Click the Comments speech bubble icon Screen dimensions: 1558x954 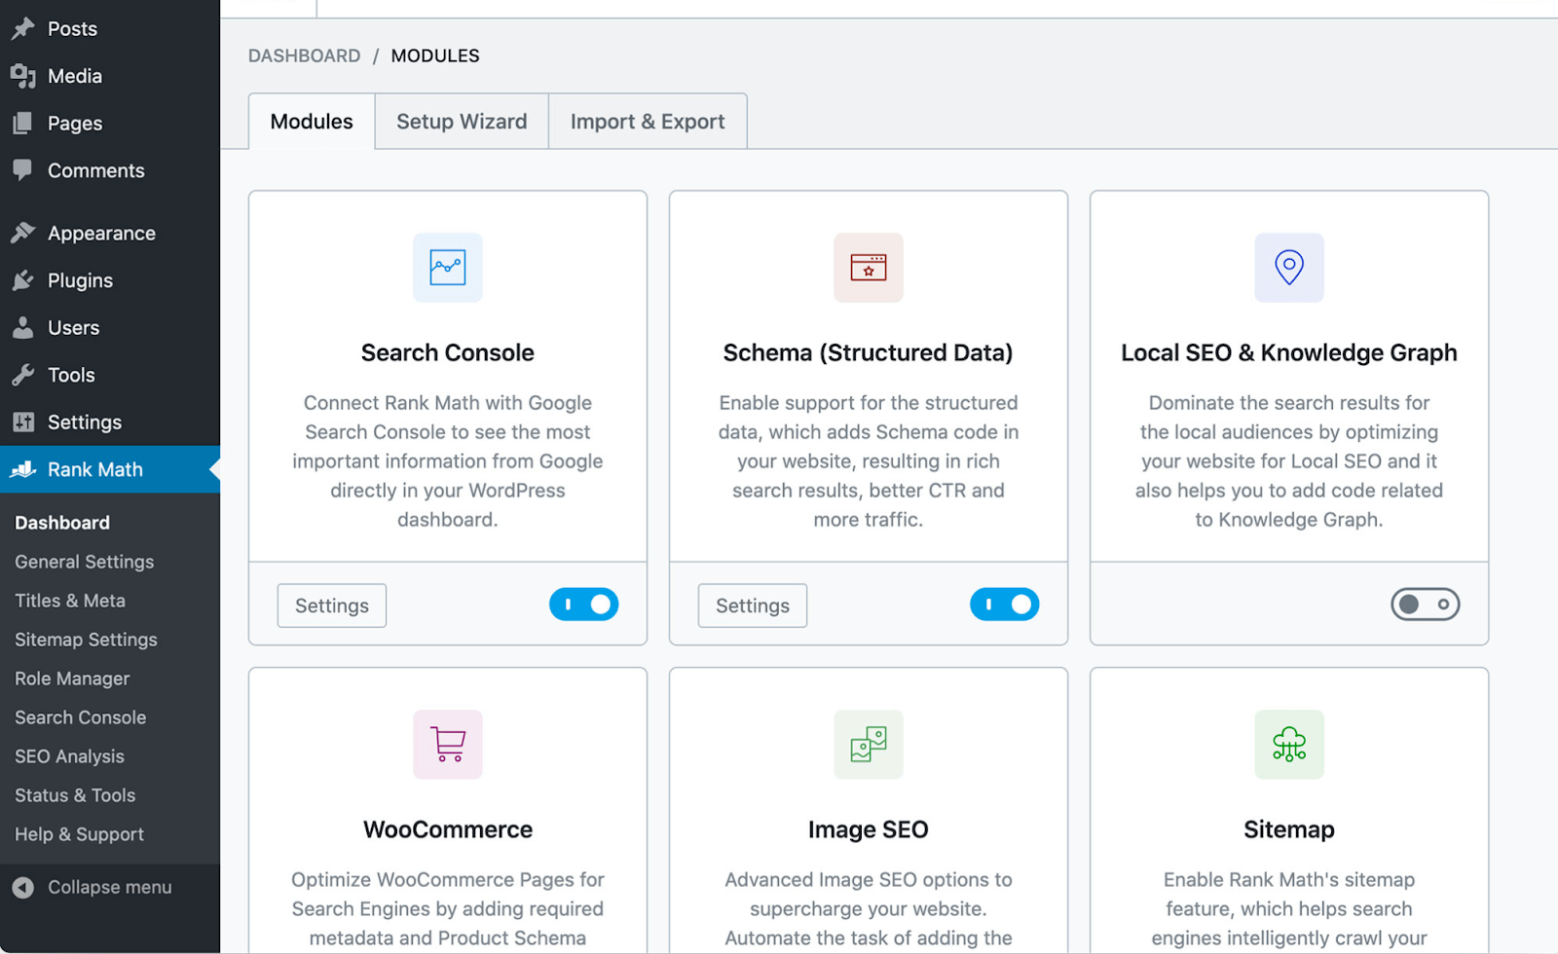[22, 169]
